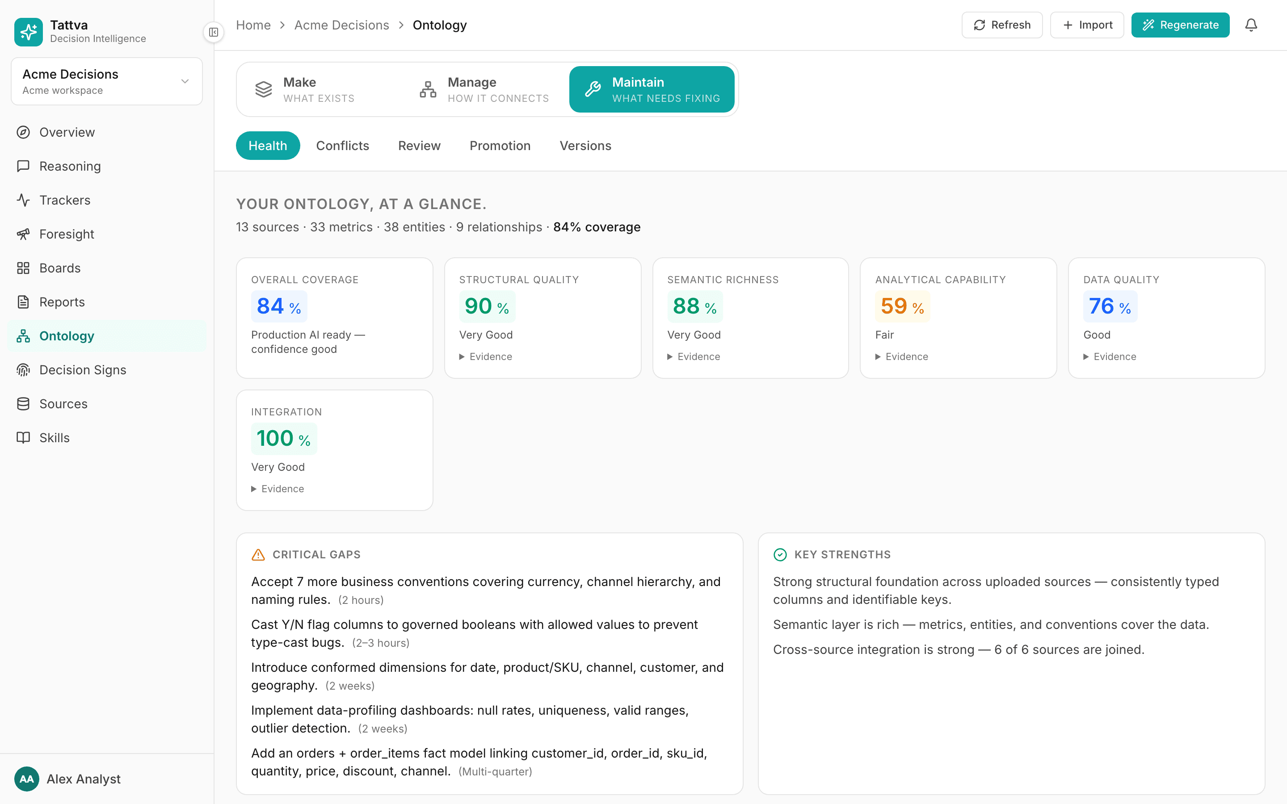Click the Skills book icon
This screenshot has width=1287, height=804.
coord(23,438)
